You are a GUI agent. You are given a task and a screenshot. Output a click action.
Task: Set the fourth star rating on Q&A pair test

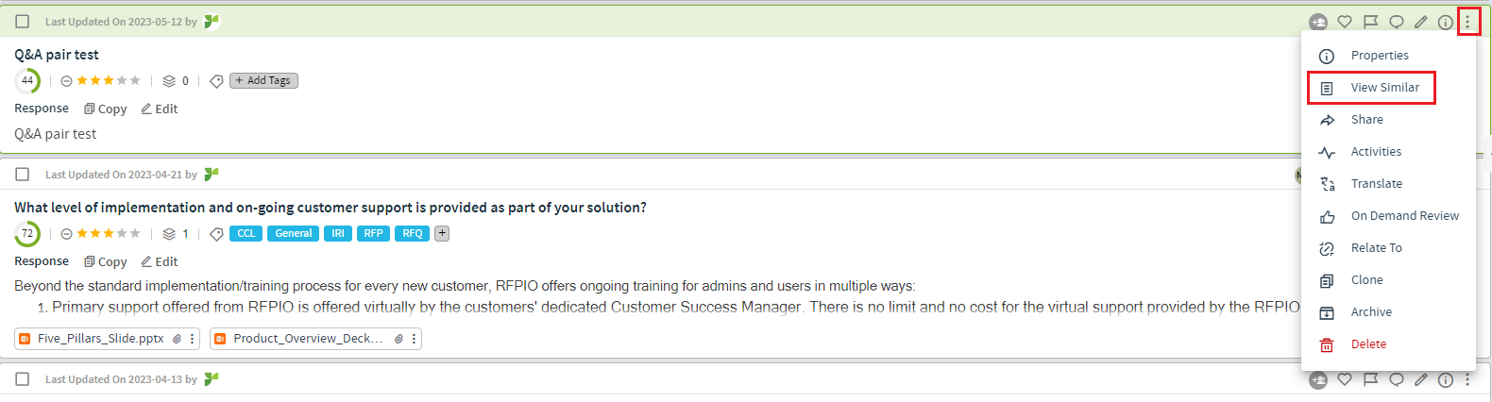[122, 80]
